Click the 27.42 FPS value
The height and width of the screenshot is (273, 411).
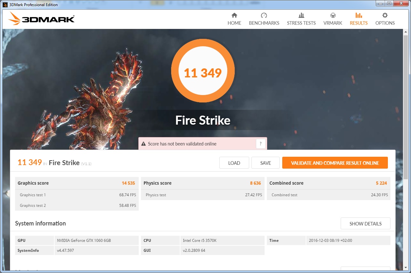click(254, 195)
